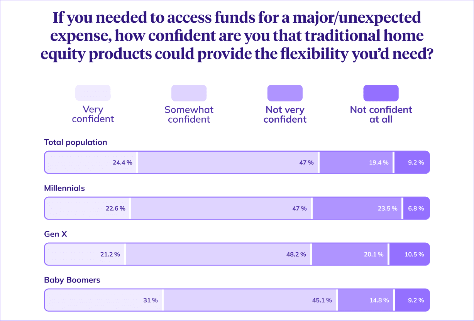Click the Very confident legend swatch
Viewport: 474px width, 321px height.
(x=93, y=93)
